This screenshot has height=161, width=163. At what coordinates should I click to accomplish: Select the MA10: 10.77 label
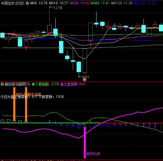[58, 3]
